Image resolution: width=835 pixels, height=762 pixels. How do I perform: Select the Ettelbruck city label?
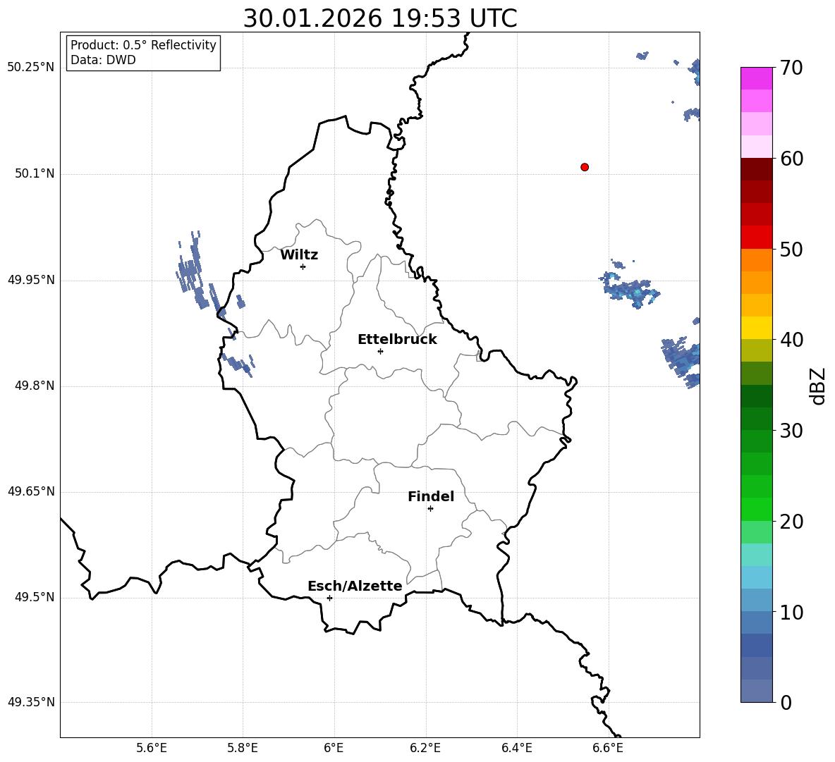coord(397,340)
